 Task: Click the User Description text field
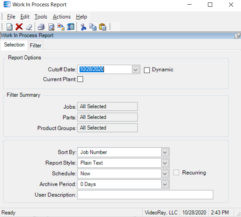[x=145, y=195]
